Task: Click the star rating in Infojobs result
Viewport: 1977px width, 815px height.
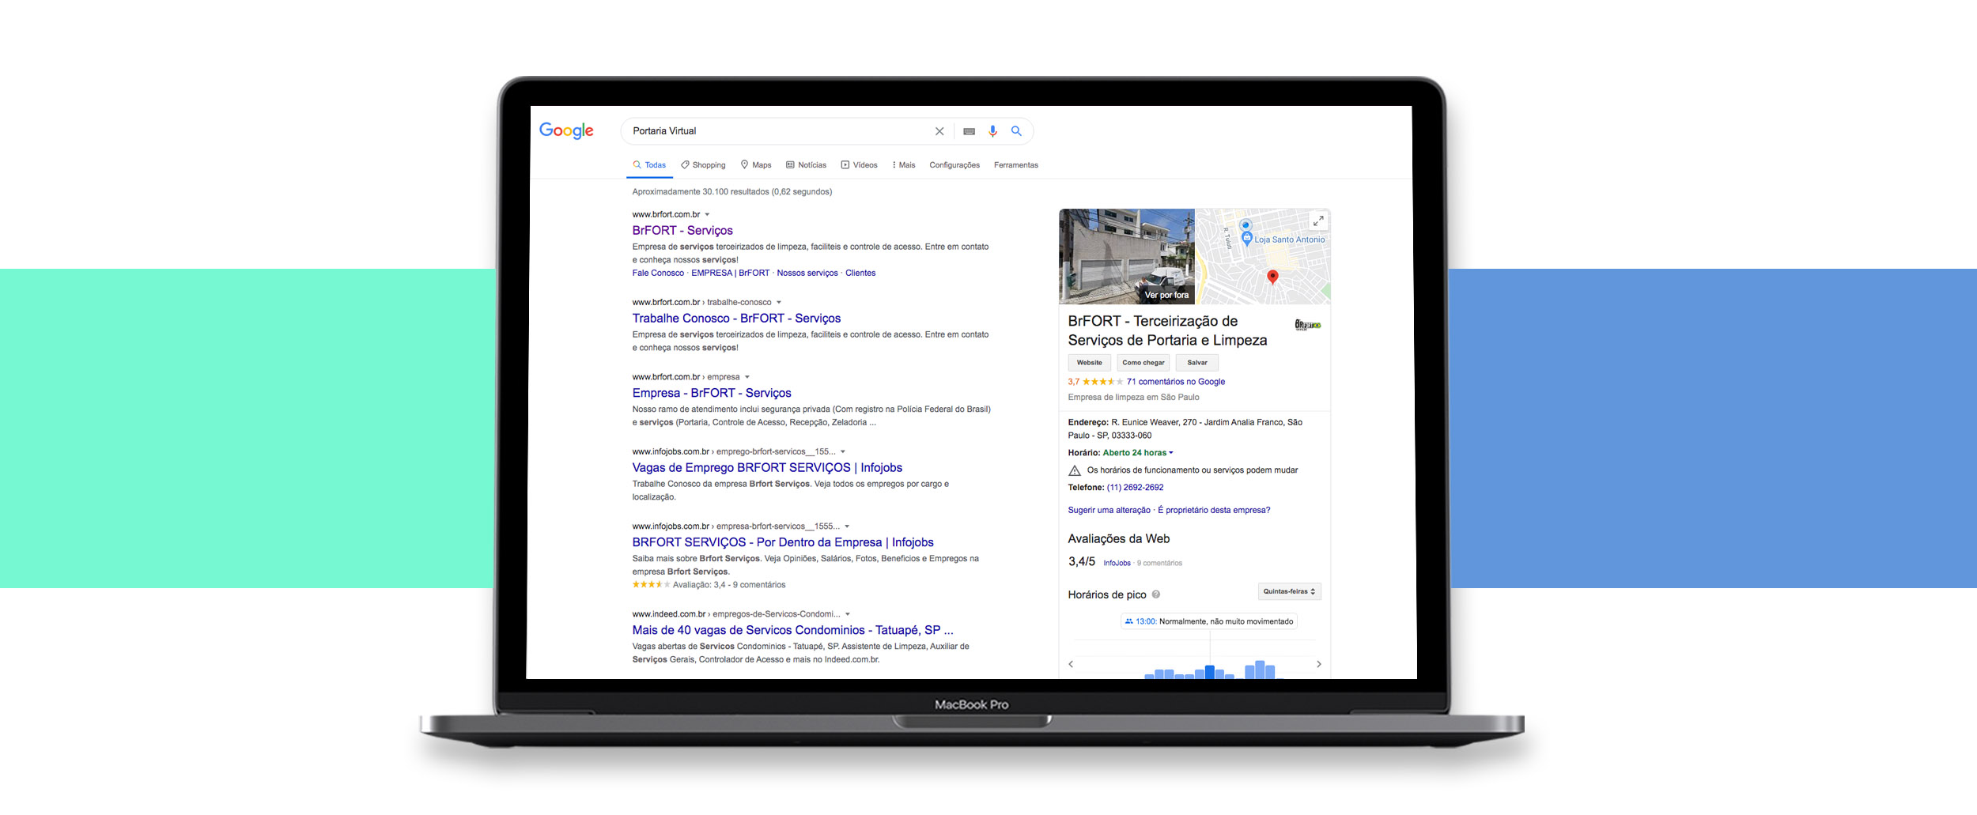Action: (651, 585)
